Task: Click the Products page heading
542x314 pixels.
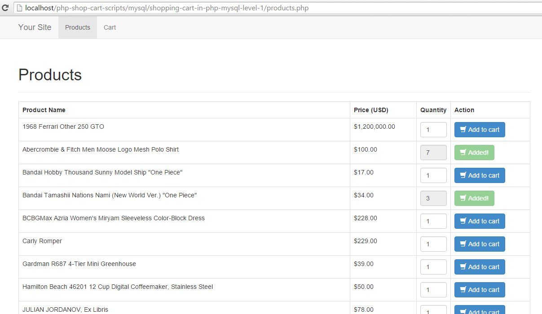Action: pos(50,74)
